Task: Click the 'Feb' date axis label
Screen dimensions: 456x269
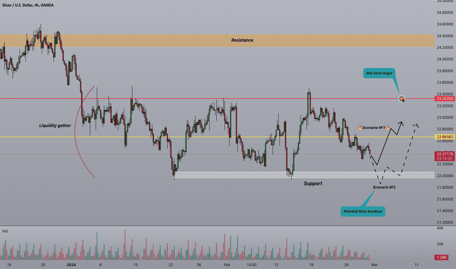Action: point(227,265)
